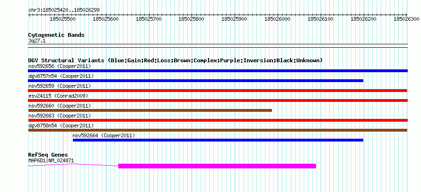421x192 pixels.
Task: Click the 185025500 ruler position
Action: pyautogui.click(x=63, y=19)
